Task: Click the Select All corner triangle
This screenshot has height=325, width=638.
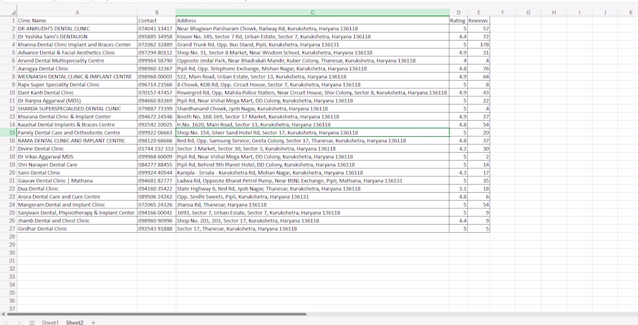Action: click(x=13, y=13)
